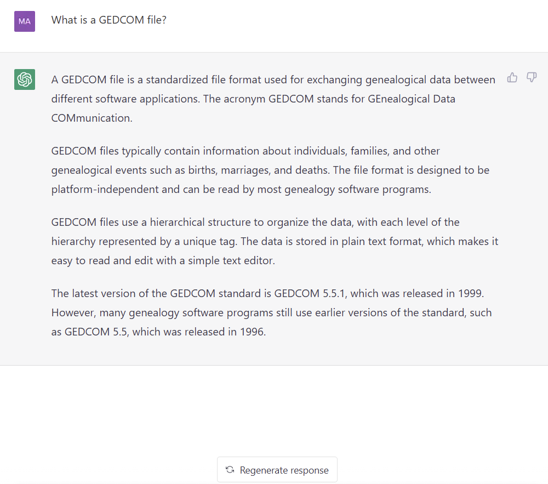This screenshot has width=548, height=484.
Task: Click the thumbs down feedback icon
Action: point(532,77)
